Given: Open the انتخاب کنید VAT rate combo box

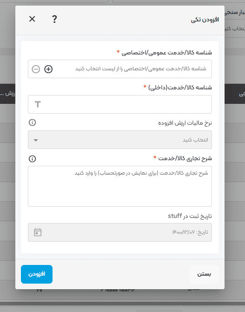Looking at the screenshot, I should point(120,140).
